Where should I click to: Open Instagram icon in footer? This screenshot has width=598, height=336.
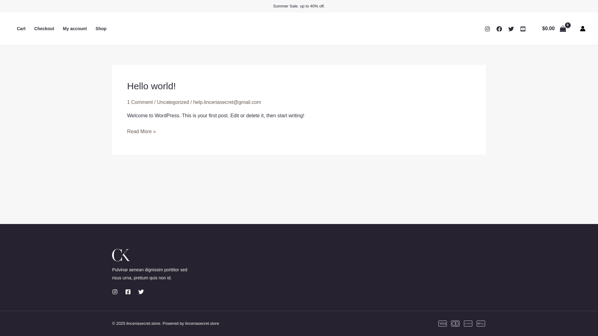click(x=115, y=292)
